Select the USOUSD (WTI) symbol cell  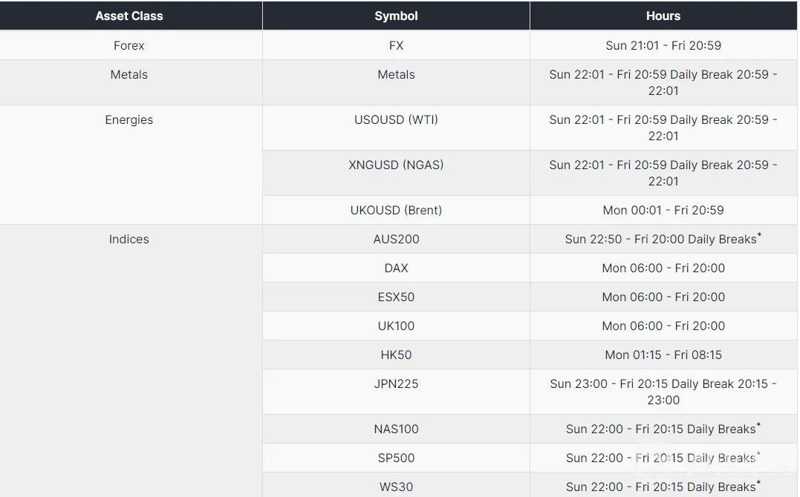tap(396, 128)
